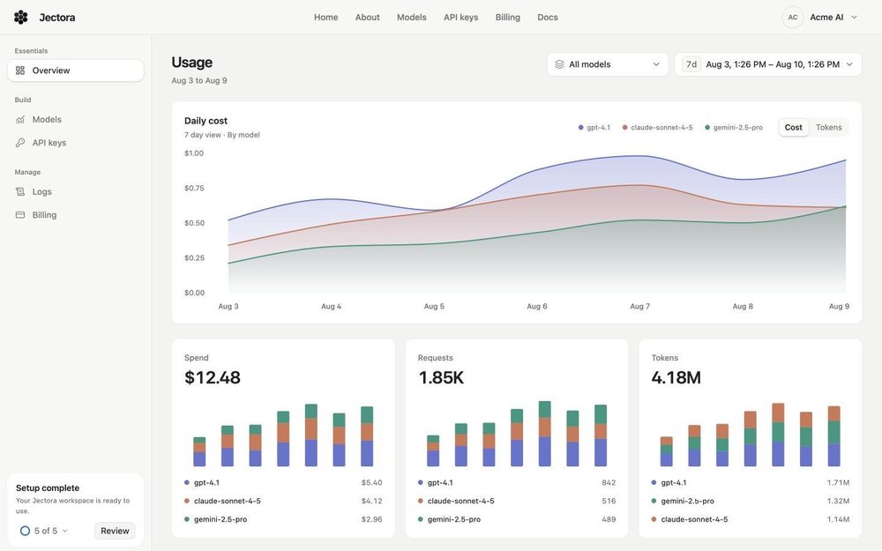Open the All models dropdown

click(608, 64)
